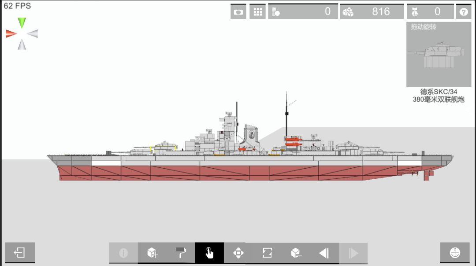Select the four-arrow move tool
Viewport: 476px width, 266px height.
click(238, 253)
